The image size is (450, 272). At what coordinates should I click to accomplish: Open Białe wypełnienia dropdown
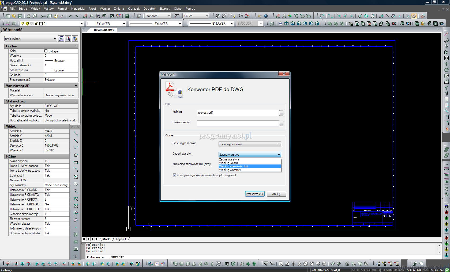click(x=250, y=144)
